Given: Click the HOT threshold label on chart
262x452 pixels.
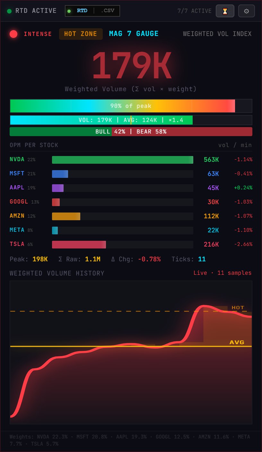Looking at the screenshot, I should point(238,308).
